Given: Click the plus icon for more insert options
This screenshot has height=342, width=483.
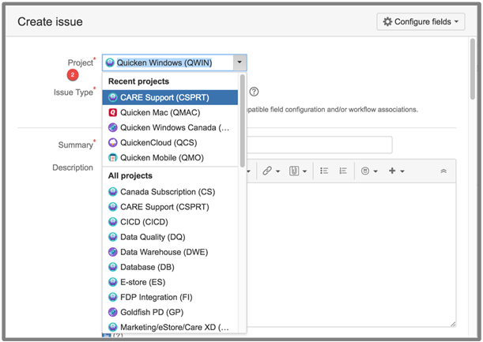Looking at the screenshot, I should point(396,171).
